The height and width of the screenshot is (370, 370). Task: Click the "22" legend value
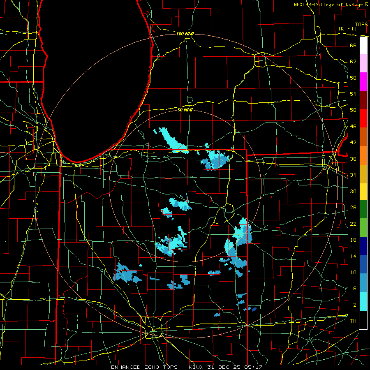coord(353,224)
